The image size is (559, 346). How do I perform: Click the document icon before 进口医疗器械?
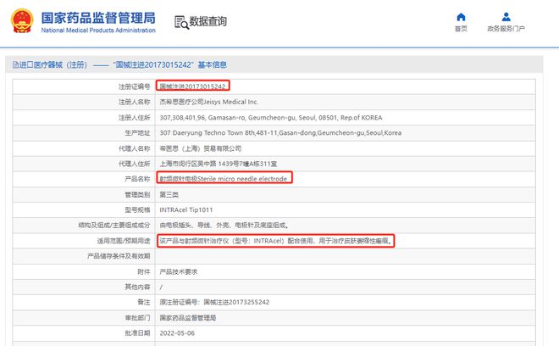tap(15, 64)
